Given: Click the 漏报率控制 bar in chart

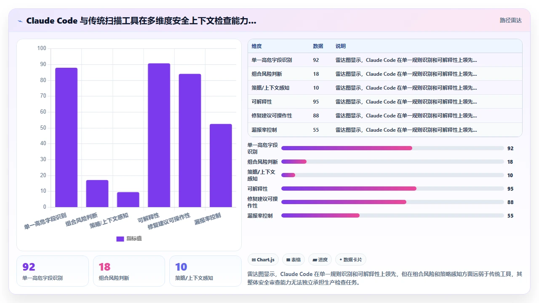Looking at the screenshot, I should coord(221,165).
